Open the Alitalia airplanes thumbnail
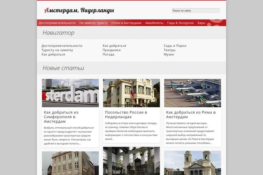This screenshot has height=175, width=263. tap(192, 93)
